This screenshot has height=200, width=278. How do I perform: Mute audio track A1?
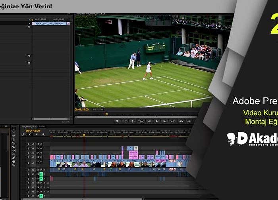click(41, 170)
